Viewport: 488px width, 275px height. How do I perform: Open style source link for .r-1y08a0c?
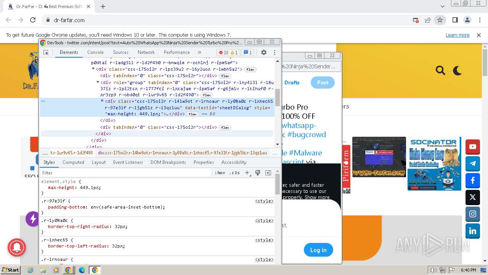point(264,220)
